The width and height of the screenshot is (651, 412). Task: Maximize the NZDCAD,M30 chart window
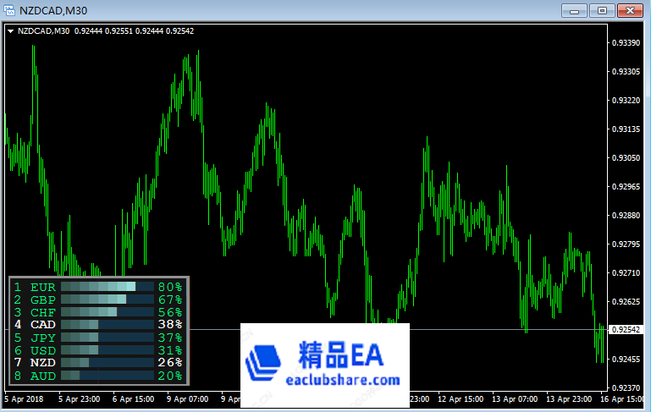[x=602, y=10]
